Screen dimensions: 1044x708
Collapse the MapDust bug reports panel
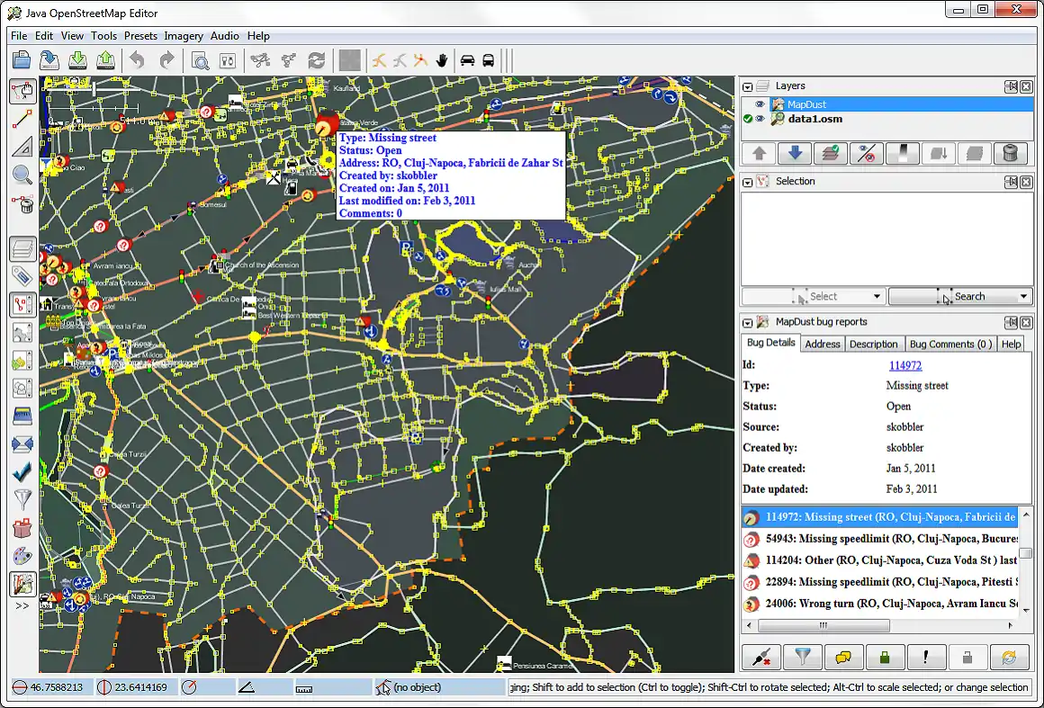[x=748, y=322]
